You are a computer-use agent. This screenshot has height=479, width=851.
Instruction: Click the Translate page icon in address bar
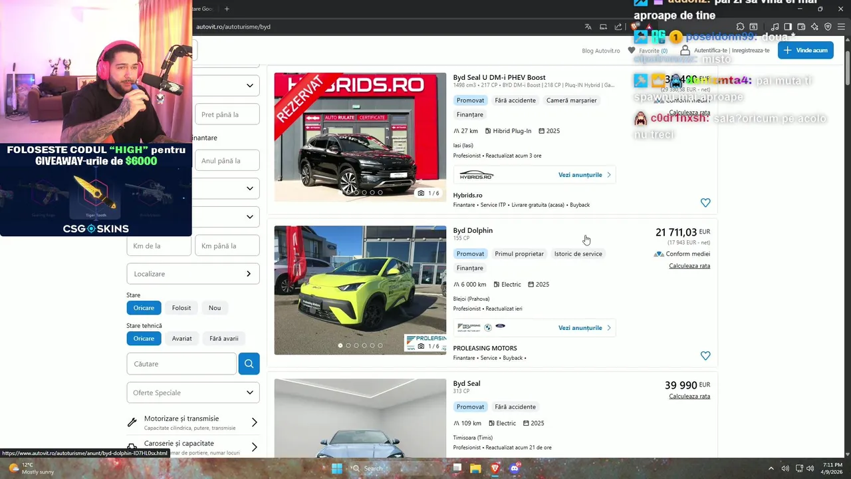point(588,27)
